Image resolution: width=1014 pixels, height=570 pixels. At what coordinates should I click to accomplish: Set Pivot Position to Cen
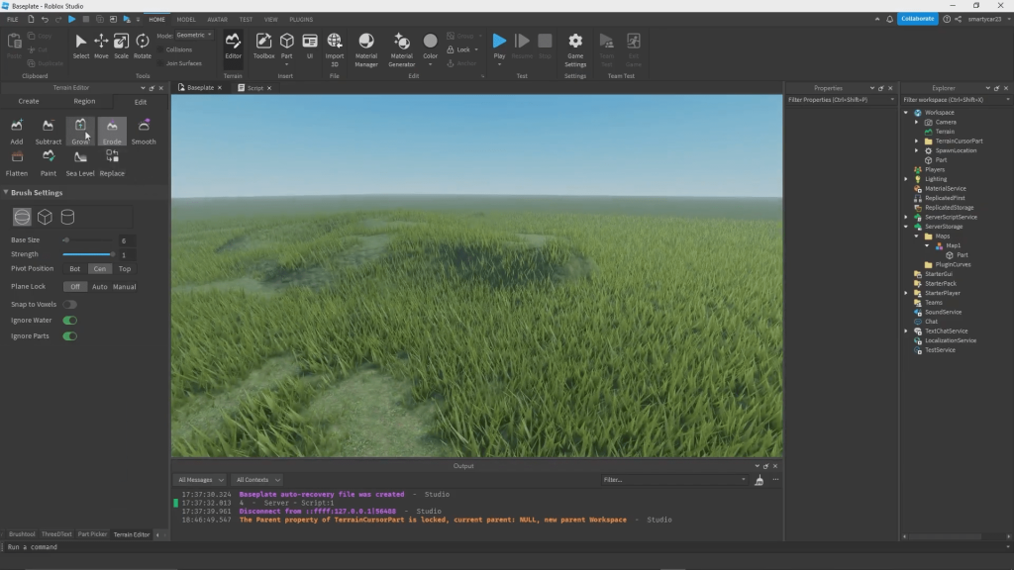(100, 269)
